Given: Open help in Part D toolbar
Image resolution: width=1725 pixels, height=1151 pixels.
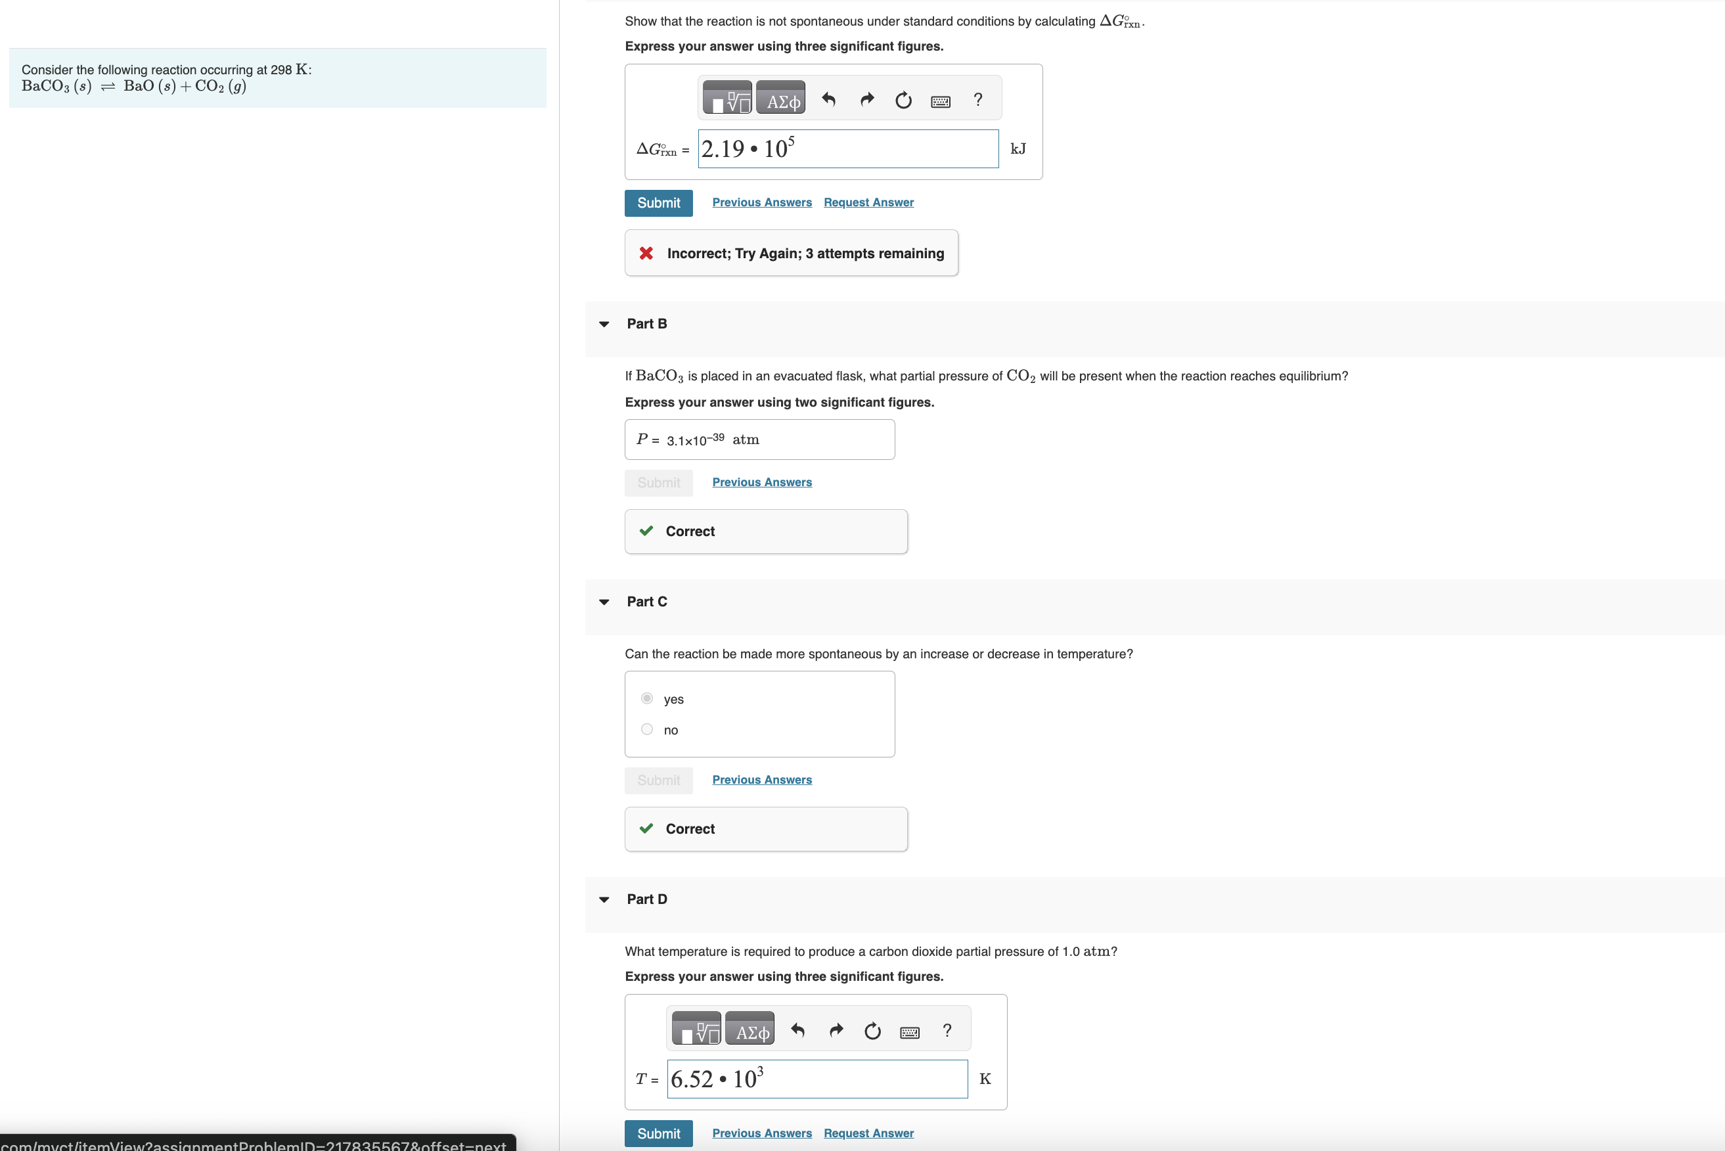Looking at the screenshot, I should click(x=947, y=1031).
